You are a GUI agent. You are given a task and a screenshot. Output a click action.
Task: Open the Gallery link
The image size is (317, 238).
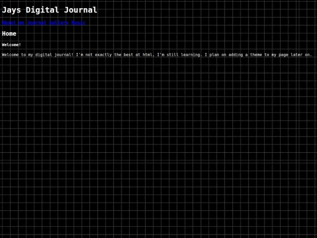pyautogui.click(x=59, y=23)
